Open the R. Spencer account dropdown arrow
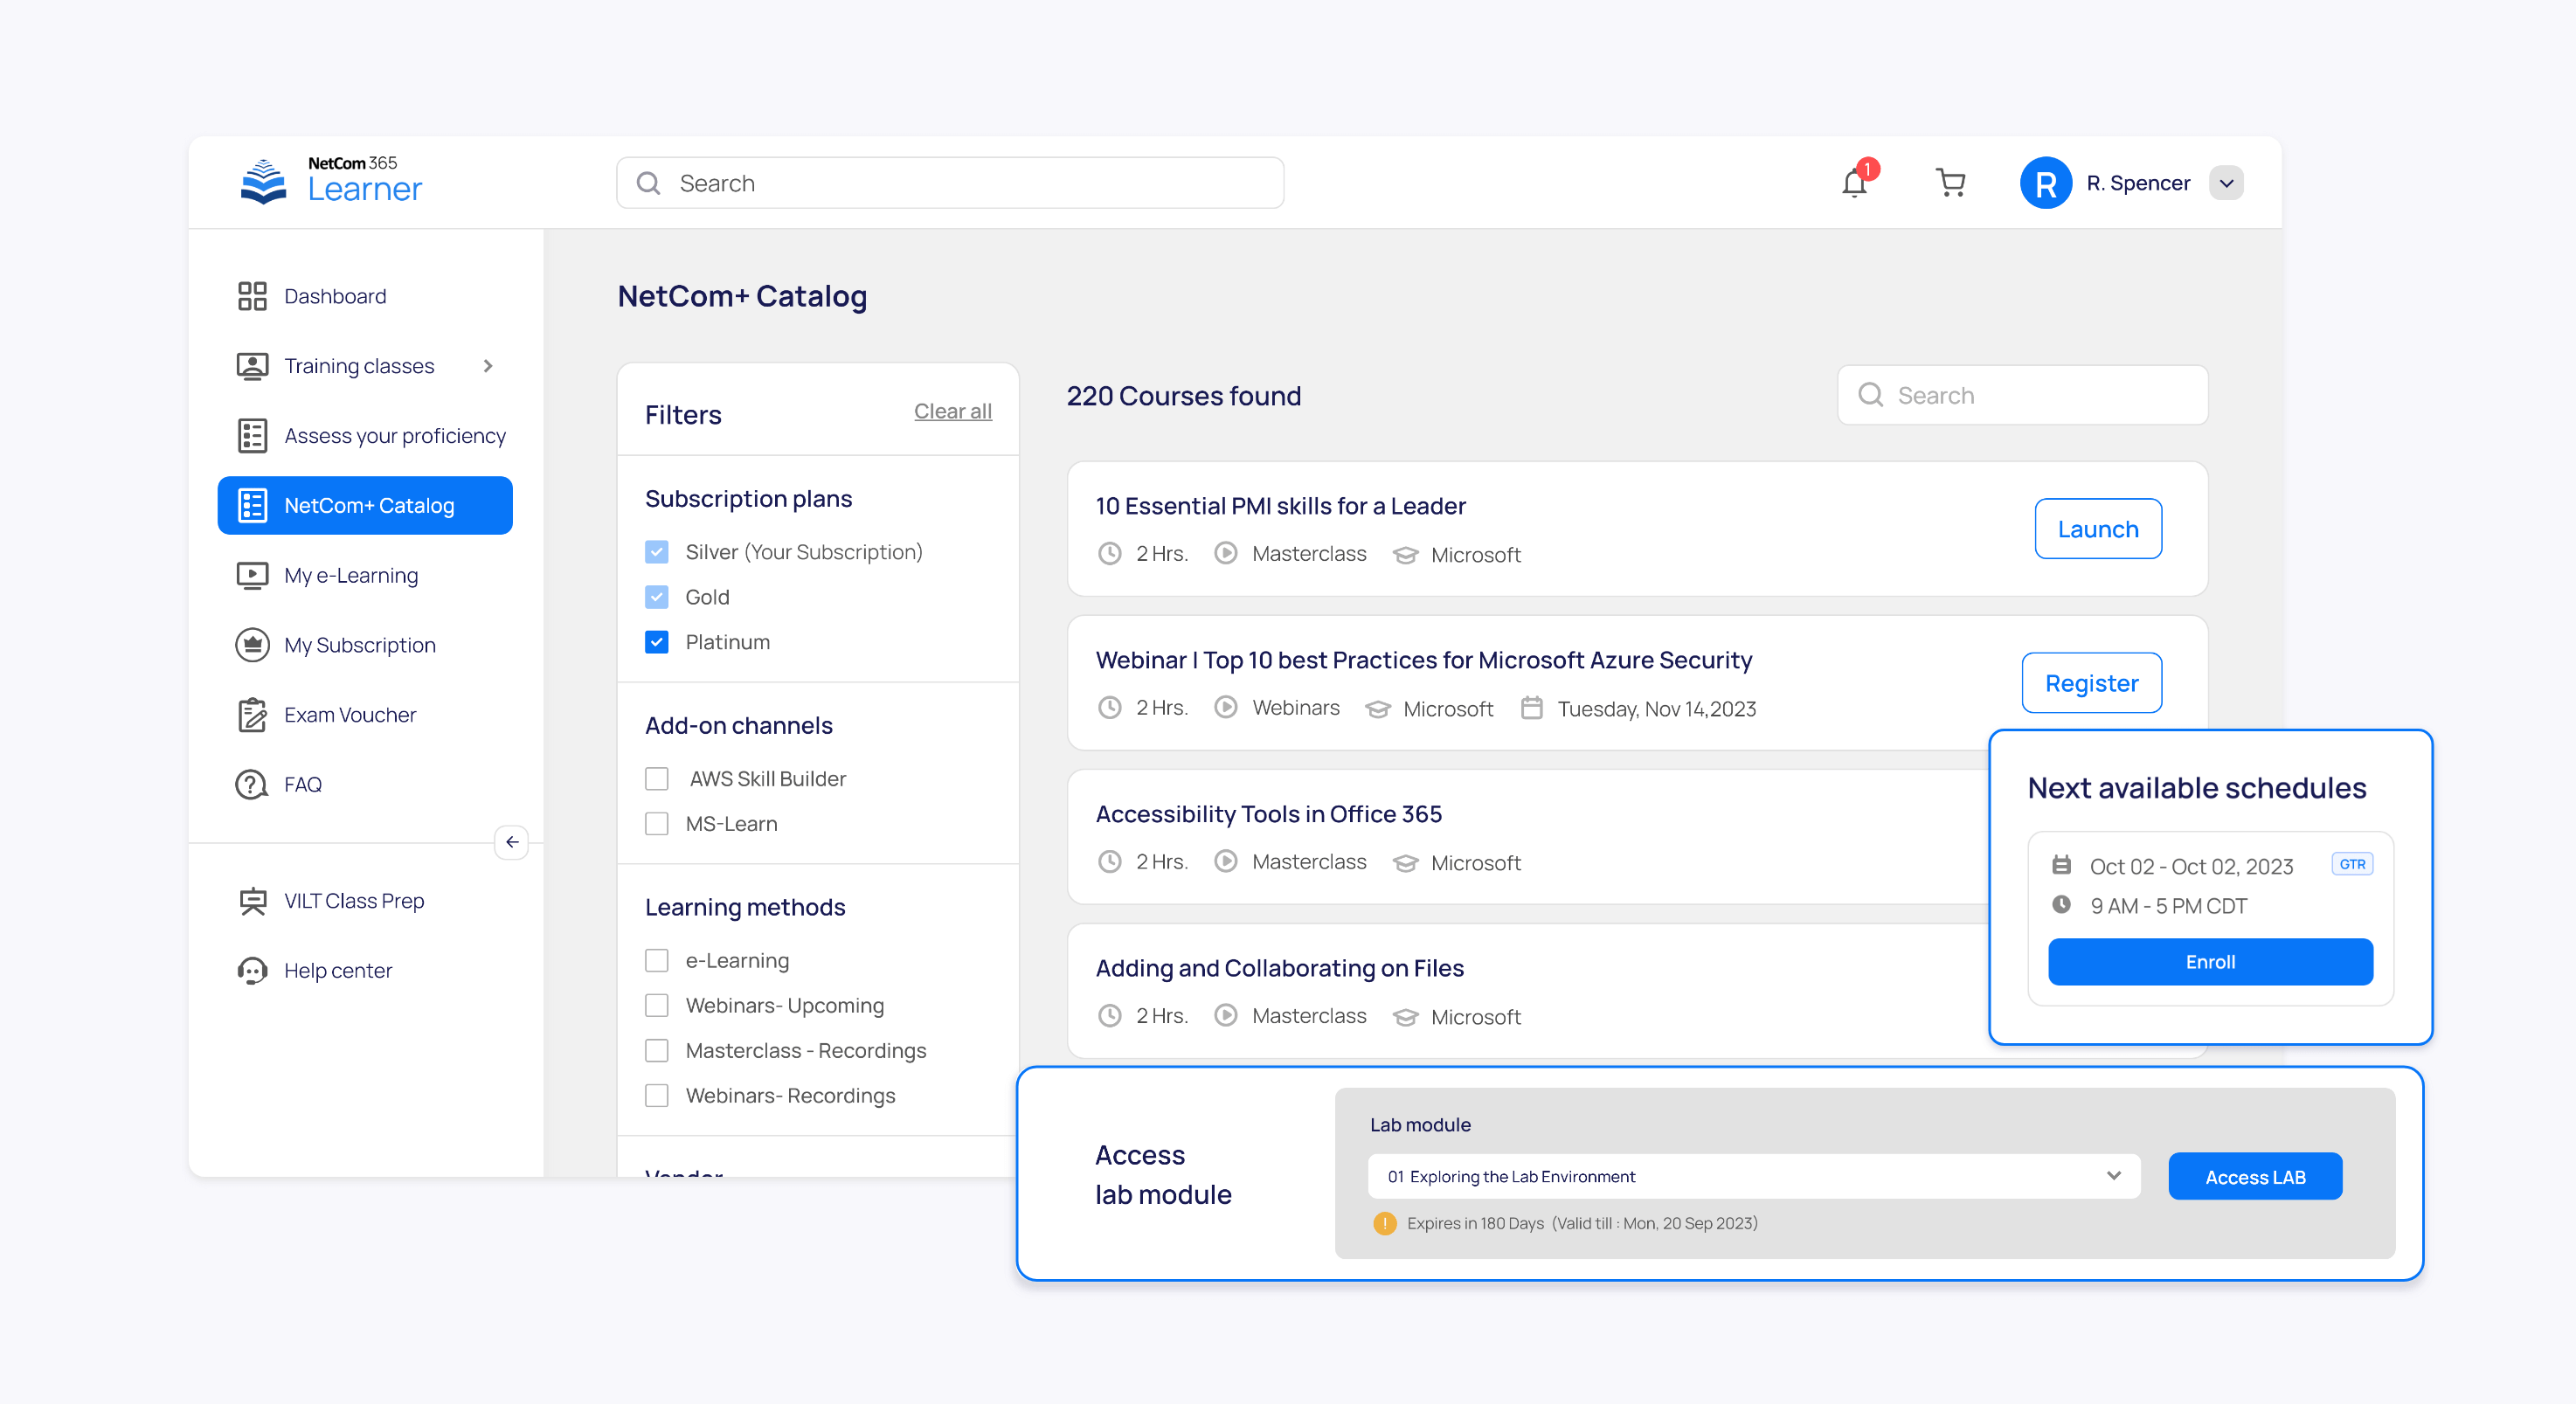The width and height of the screenshot is (2576, 1404). point(2226,183)
